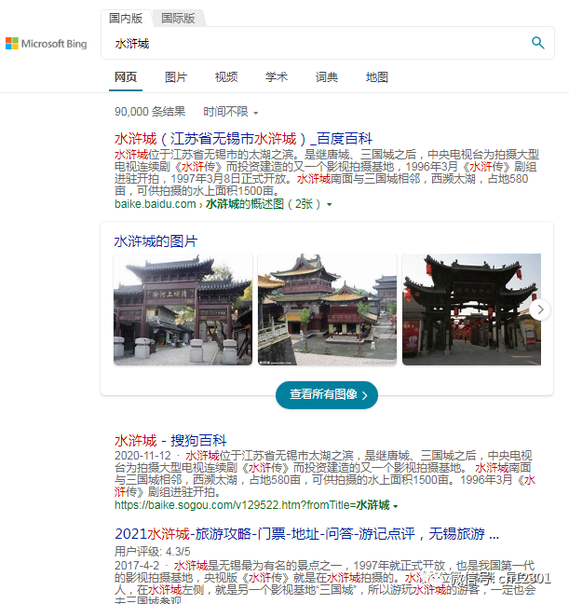Open third thumbnail with red lanterns gate

coord(471,309)
